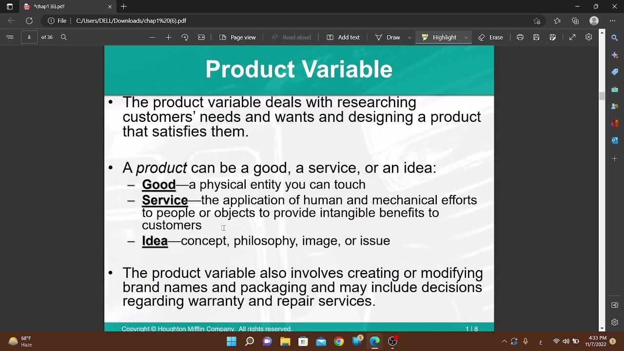Toggle the Highlight tool
The width and height of the screenshot is (624, 351).
click(439, 37)
